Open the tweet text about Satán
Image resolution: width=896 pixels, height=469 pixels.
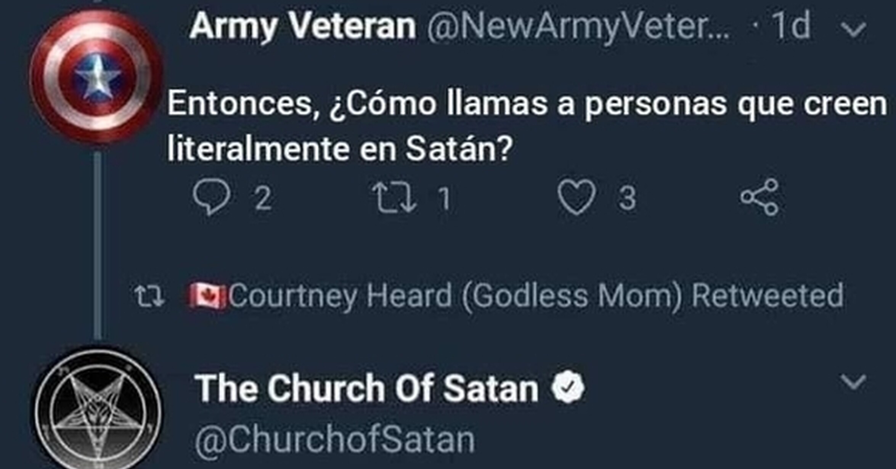[x=526, y=126]
